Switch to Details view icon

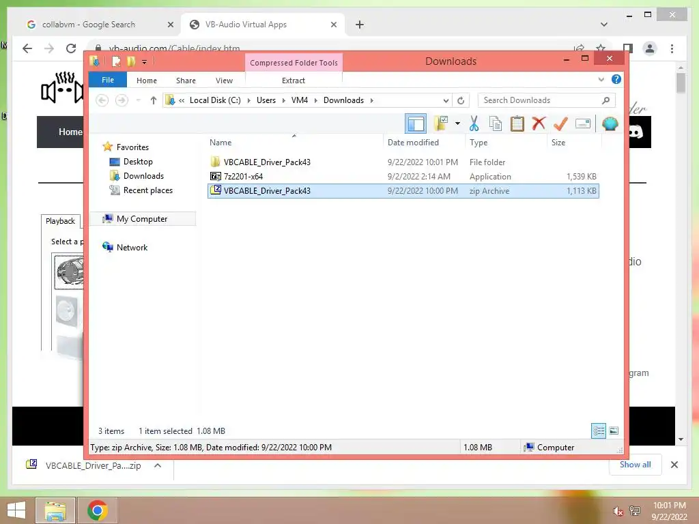pyautogui.click(x=598, y=431)
